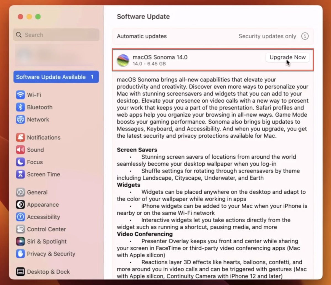Open the Notifications settings pane
The width and height of the screenshot is (331, 285).
(x=56, y=137)
